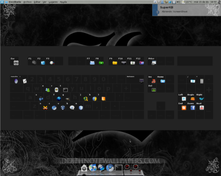Viewport: 221px width, 176px height.
Task: Open Twitter icon under Left key
Action: click(x=184, y=99)
